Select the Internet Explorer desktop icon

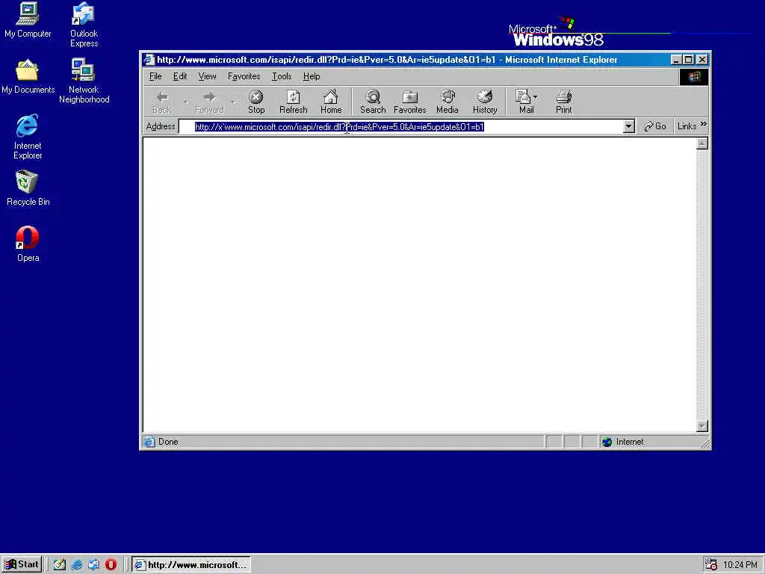(28, 138)
